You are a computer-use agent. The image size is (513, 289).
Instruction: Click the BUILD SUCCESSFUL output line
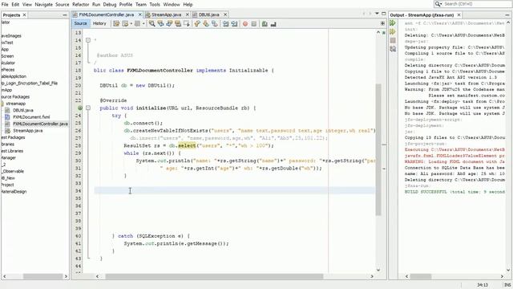tap(454, 192)
